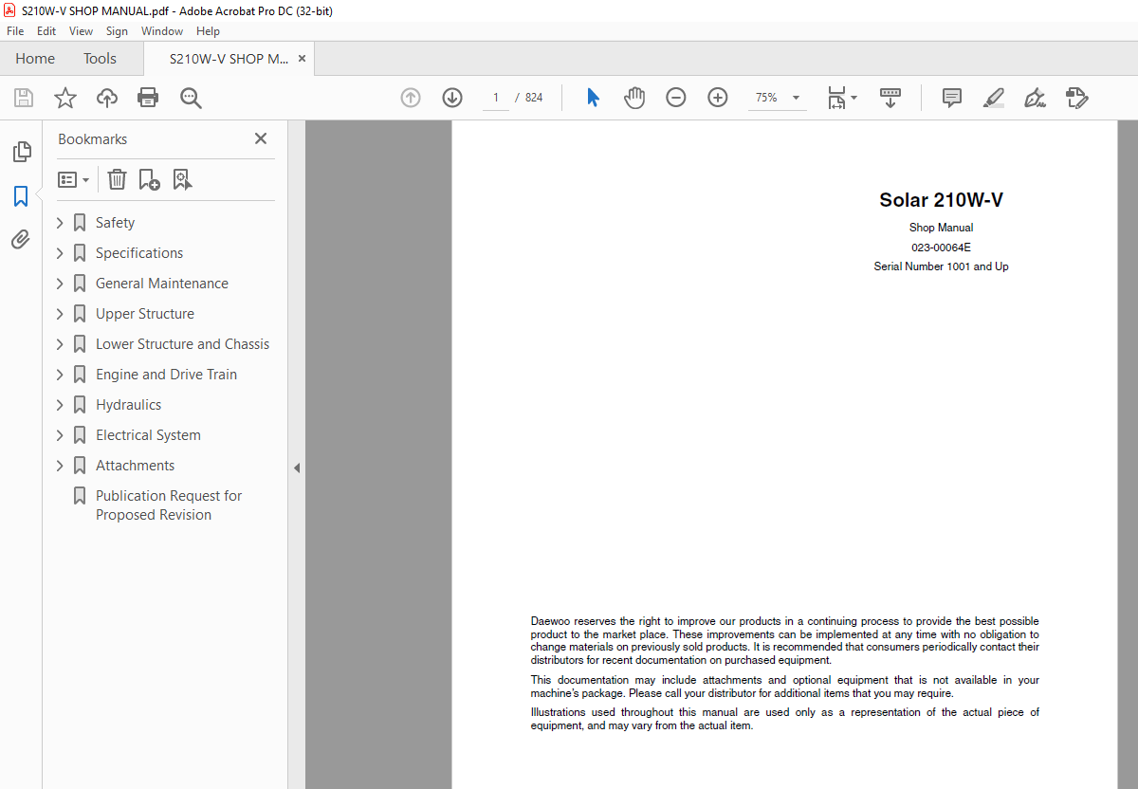Add this file to favorites star
The width and height of the screenshot is (1138, 789).
(x=65, y=98)
